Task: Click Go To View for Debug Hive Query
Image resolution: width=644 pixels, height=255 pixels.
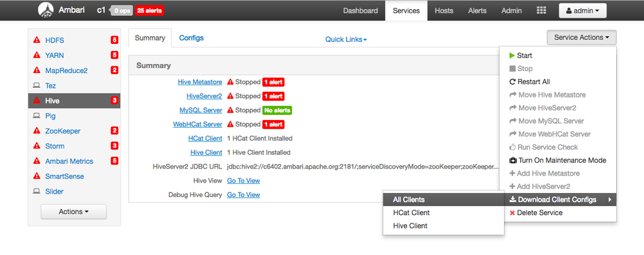Action: pyautogui.click(x=243, y=194)
